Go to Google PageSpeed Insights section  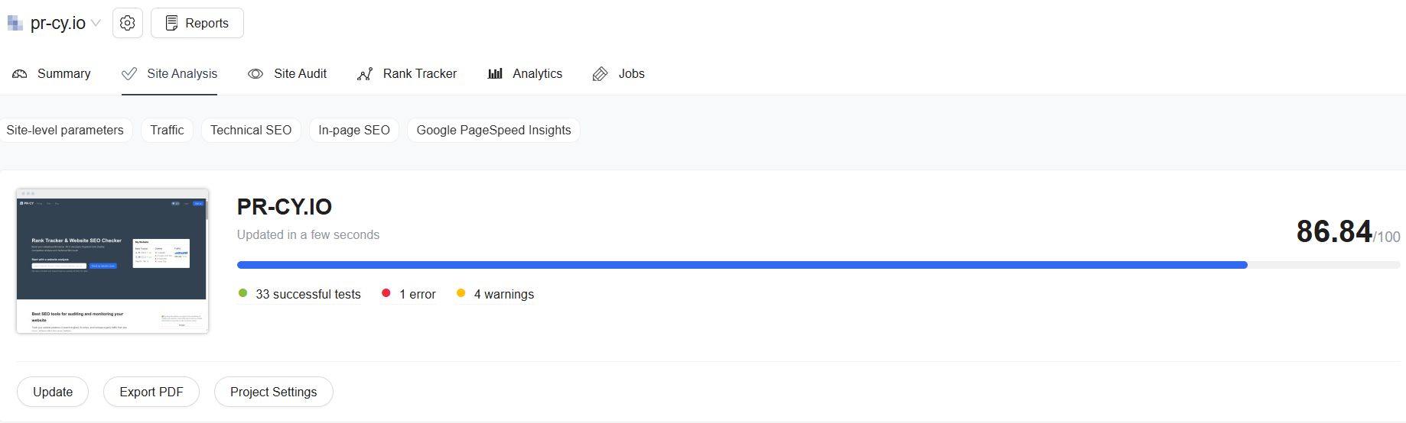493,130
